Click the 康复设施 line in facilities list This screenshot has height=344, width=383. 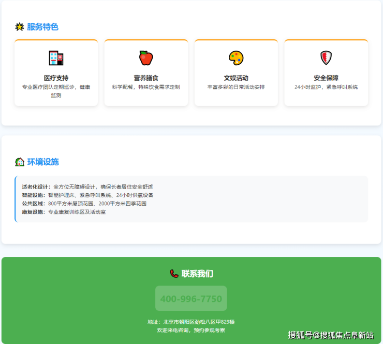click(x=64, y=212)
